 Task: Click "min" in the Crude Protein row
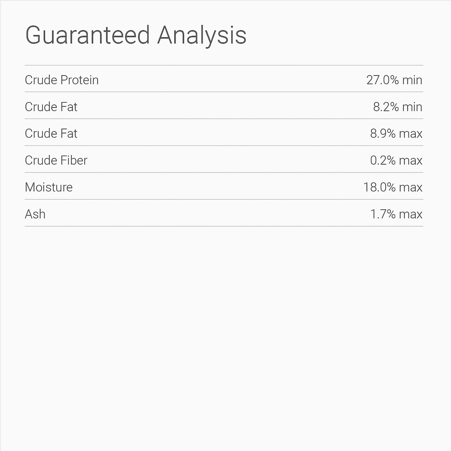412,80
